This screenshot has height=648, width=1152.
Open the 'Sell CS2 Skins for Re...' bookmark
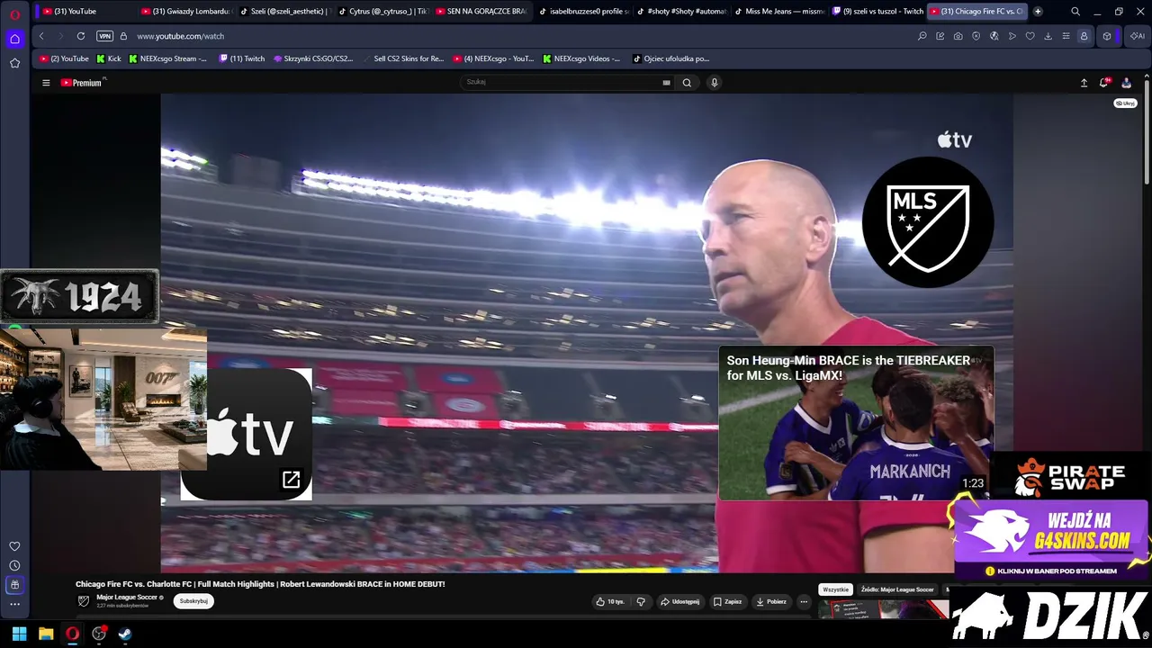403,58
